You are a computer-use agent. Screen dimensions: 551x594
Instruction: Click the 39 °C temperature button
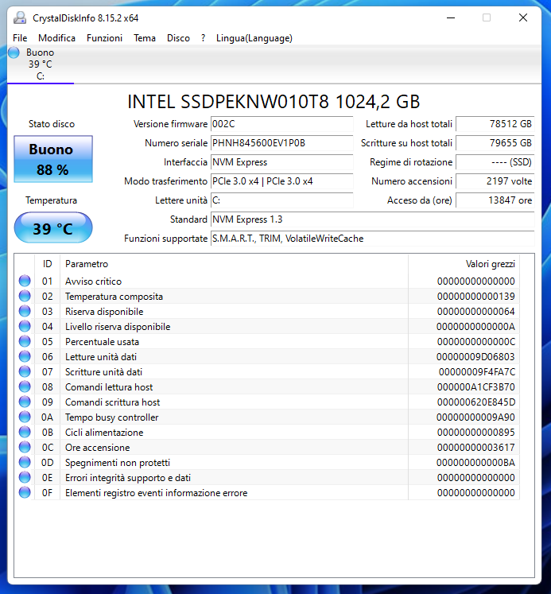pos(53,227)
